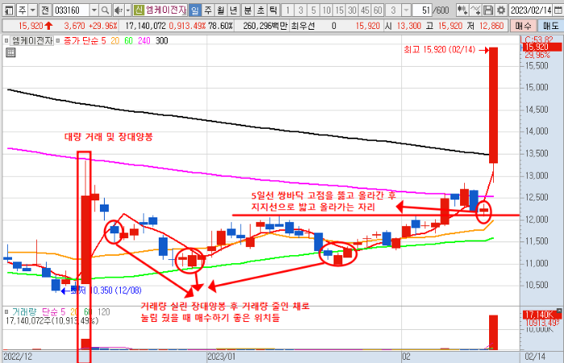The image size is (564, 363).
Task: Click the speaker sound alert icon
Action: point(118,10)
